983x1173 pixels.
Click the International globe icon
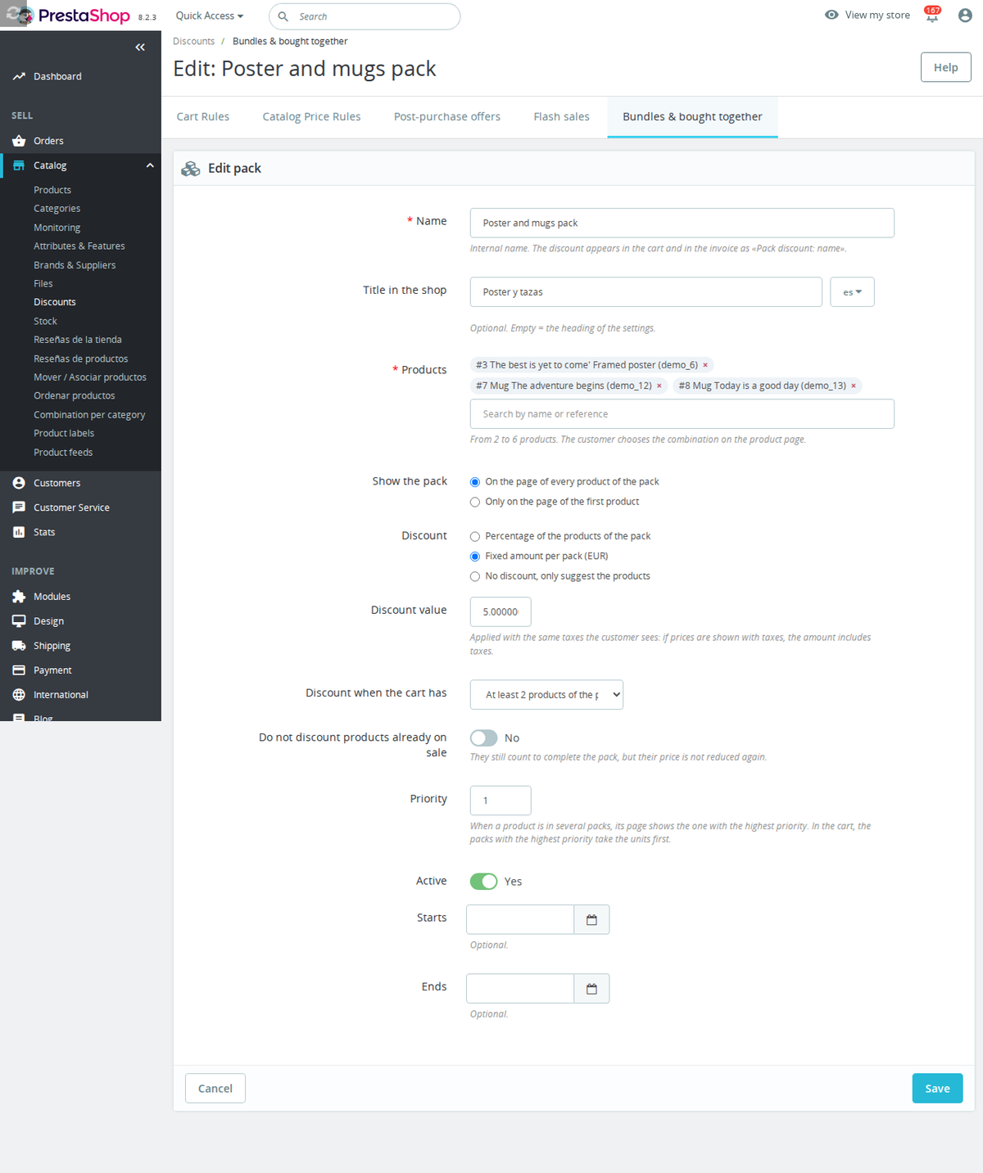(19, 695)
